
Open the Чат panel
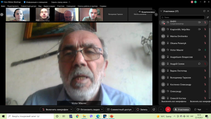pyautogui.click(x=198, y=109)
